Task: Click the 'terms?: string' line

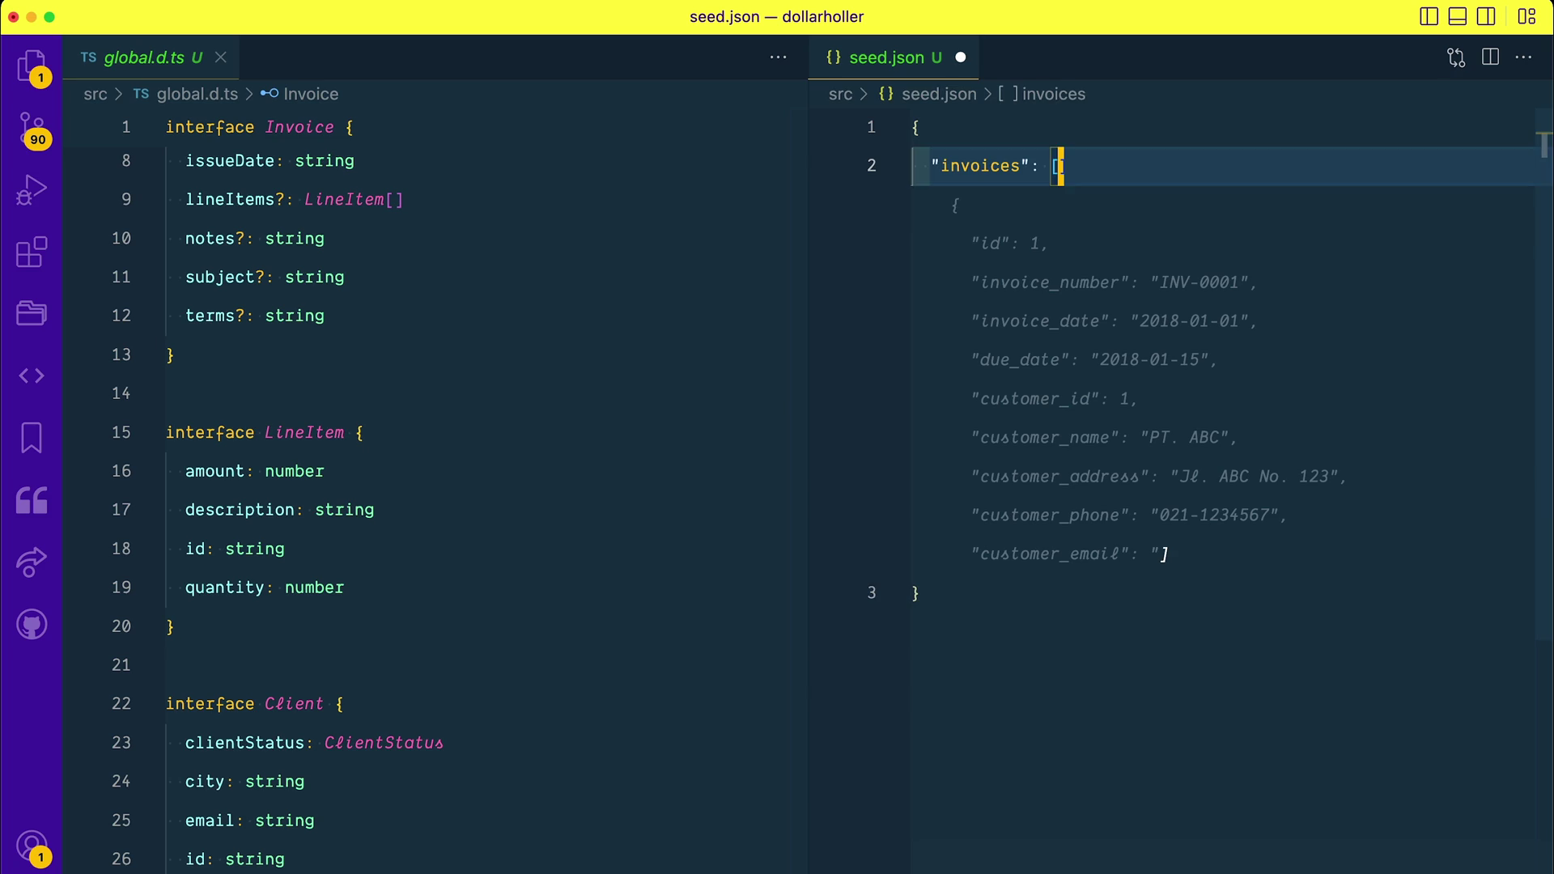Action: 254,316
